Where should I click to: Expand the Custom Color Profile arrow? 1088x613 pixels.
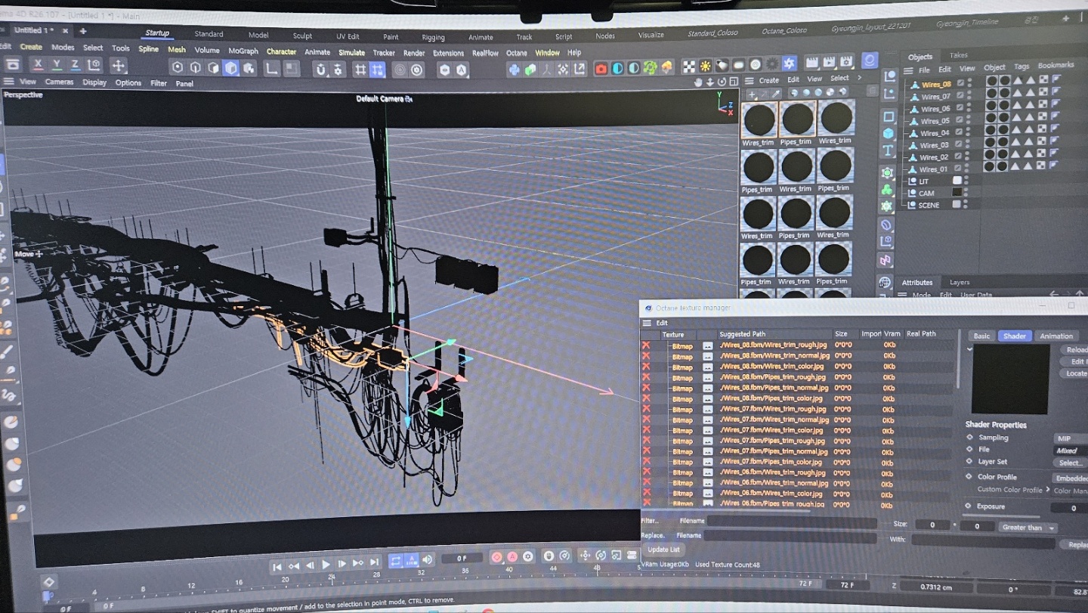[1048, 491]
